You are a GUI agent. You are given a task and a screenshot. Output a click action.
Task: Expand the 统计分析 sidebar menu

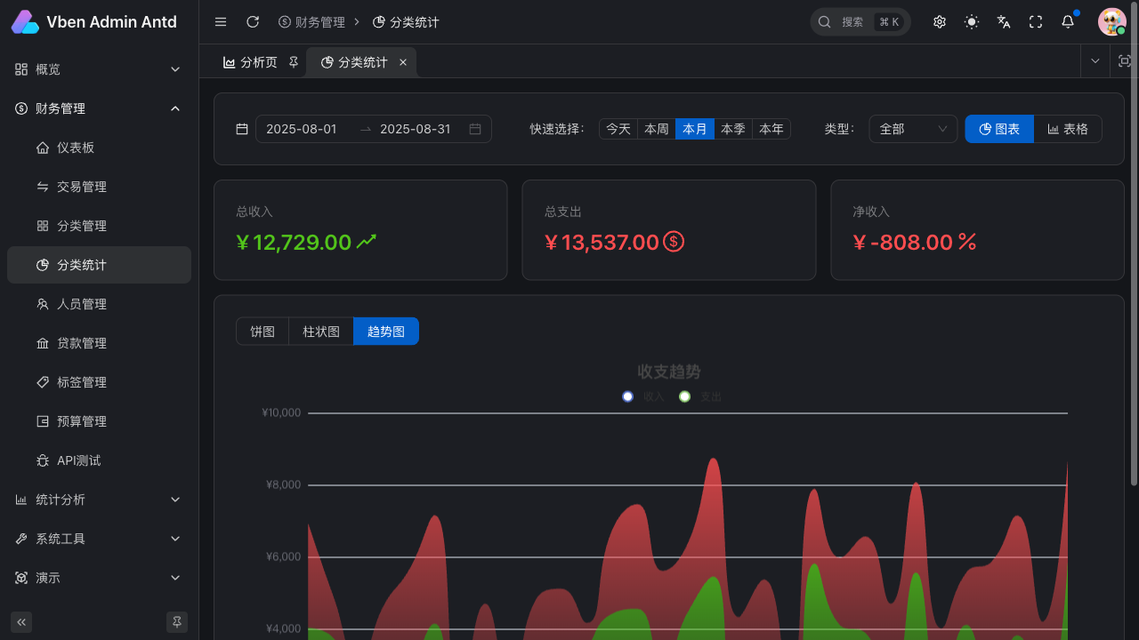click(x=99, y=500)
